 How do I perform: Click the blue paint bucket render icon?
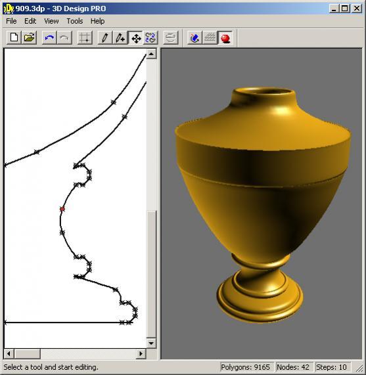(194, 38)
